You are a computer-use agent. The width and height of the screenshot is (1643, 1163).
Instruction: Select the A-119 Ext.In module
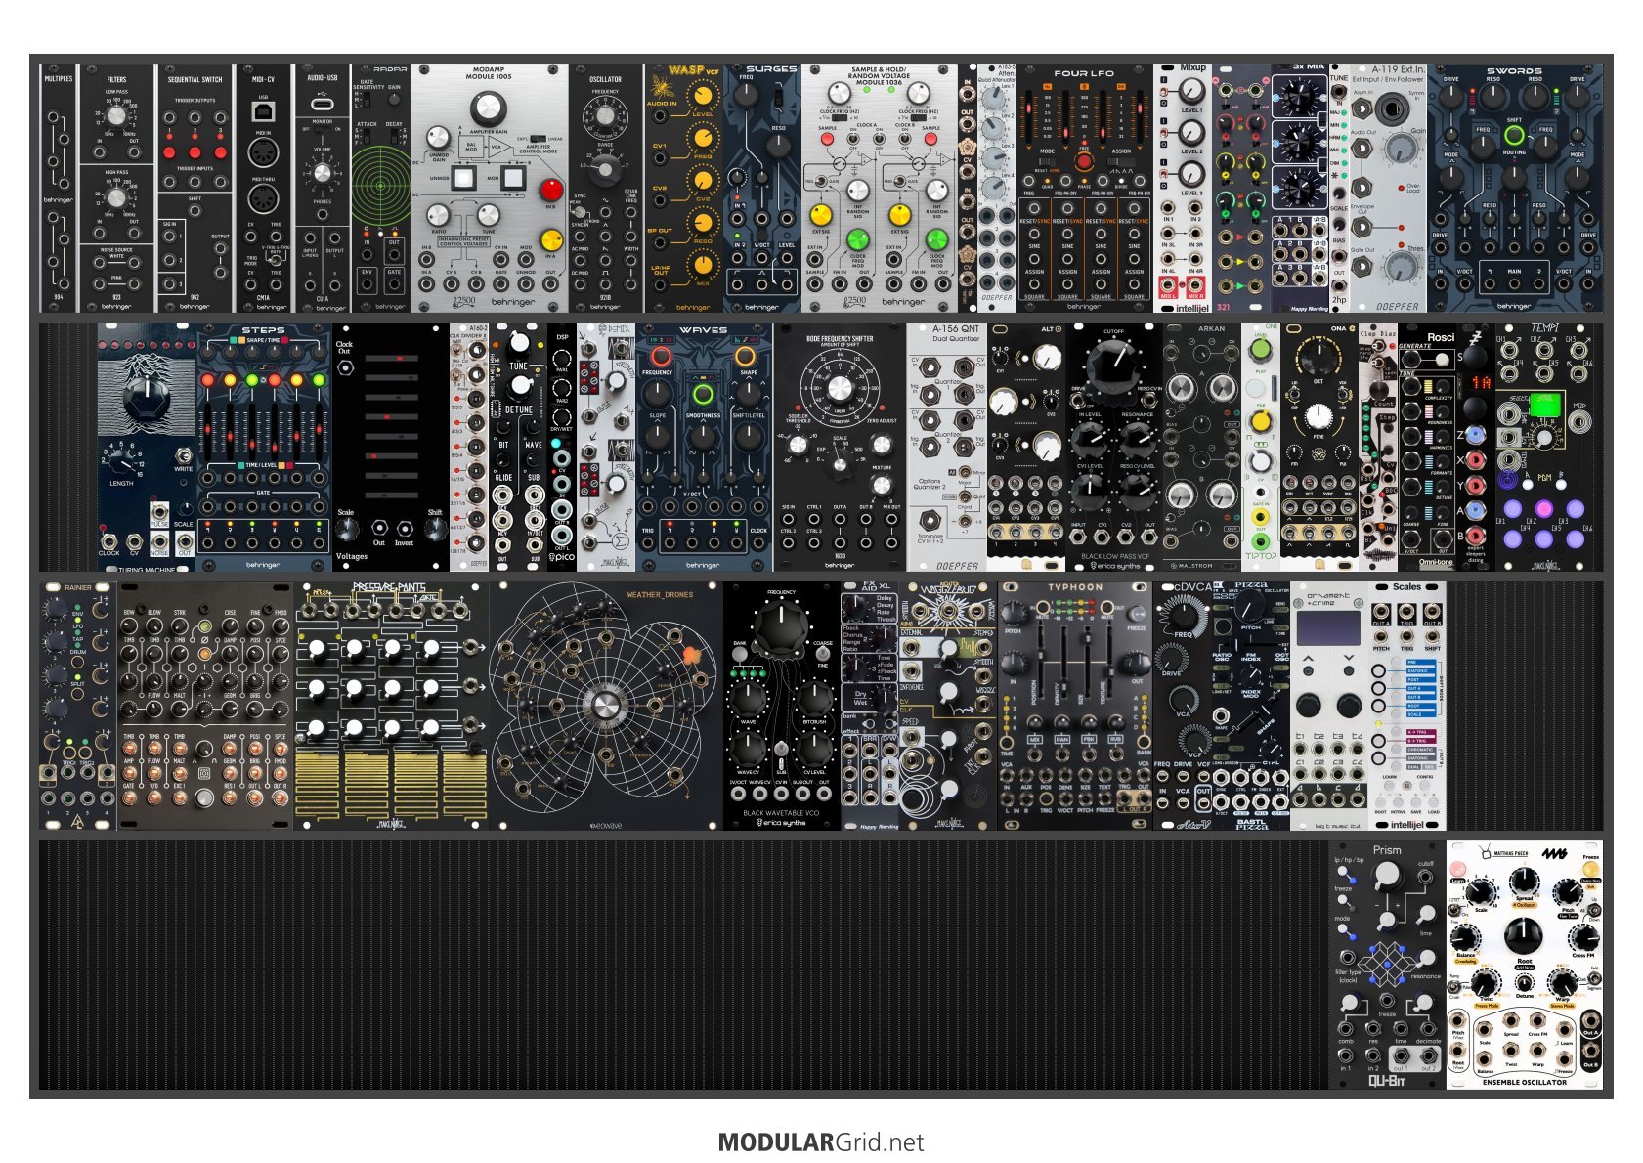[x=1388, y=188]
